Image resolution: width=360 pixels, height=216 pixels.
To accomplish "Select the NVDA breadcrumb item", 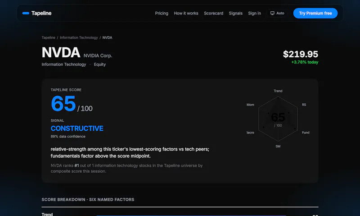I will [x=107, y=37].
